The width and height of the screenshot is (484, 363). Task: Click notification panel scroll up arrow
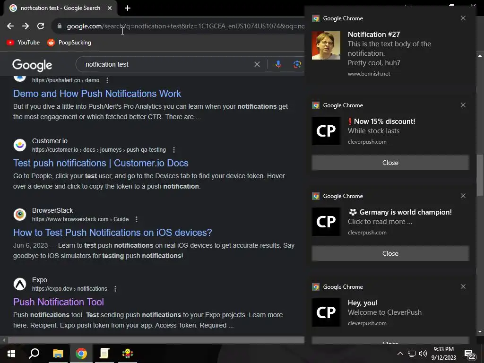click(x=480, y=56)
